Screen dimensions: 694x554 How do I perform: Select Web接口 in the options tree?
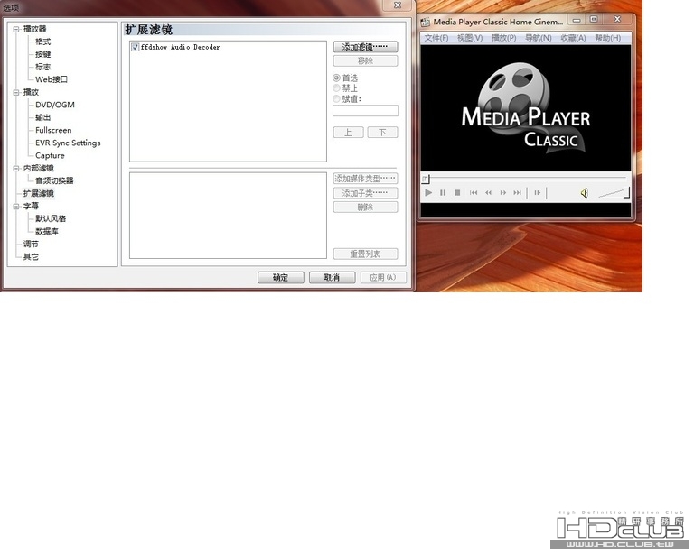coord(52,79)
